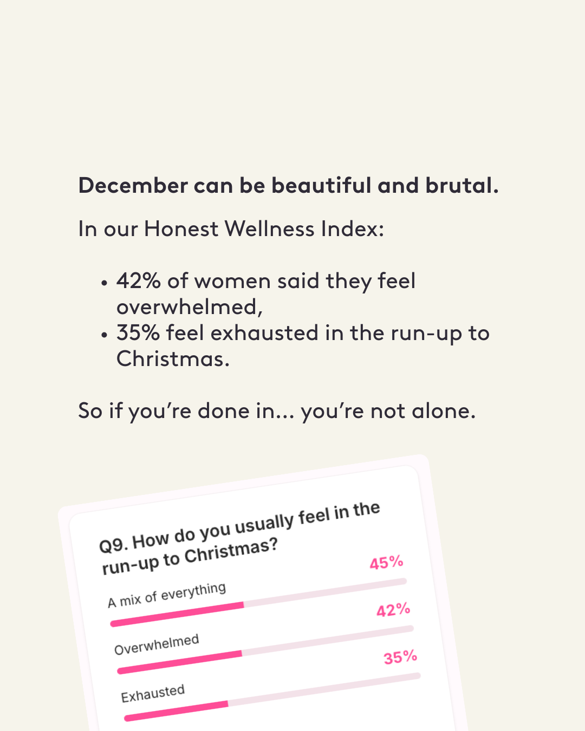The height and width of the screenshot is (731, 585).
Task: Click the unfilled end of Overwhelmed bar
Action: tap(328, 642)
